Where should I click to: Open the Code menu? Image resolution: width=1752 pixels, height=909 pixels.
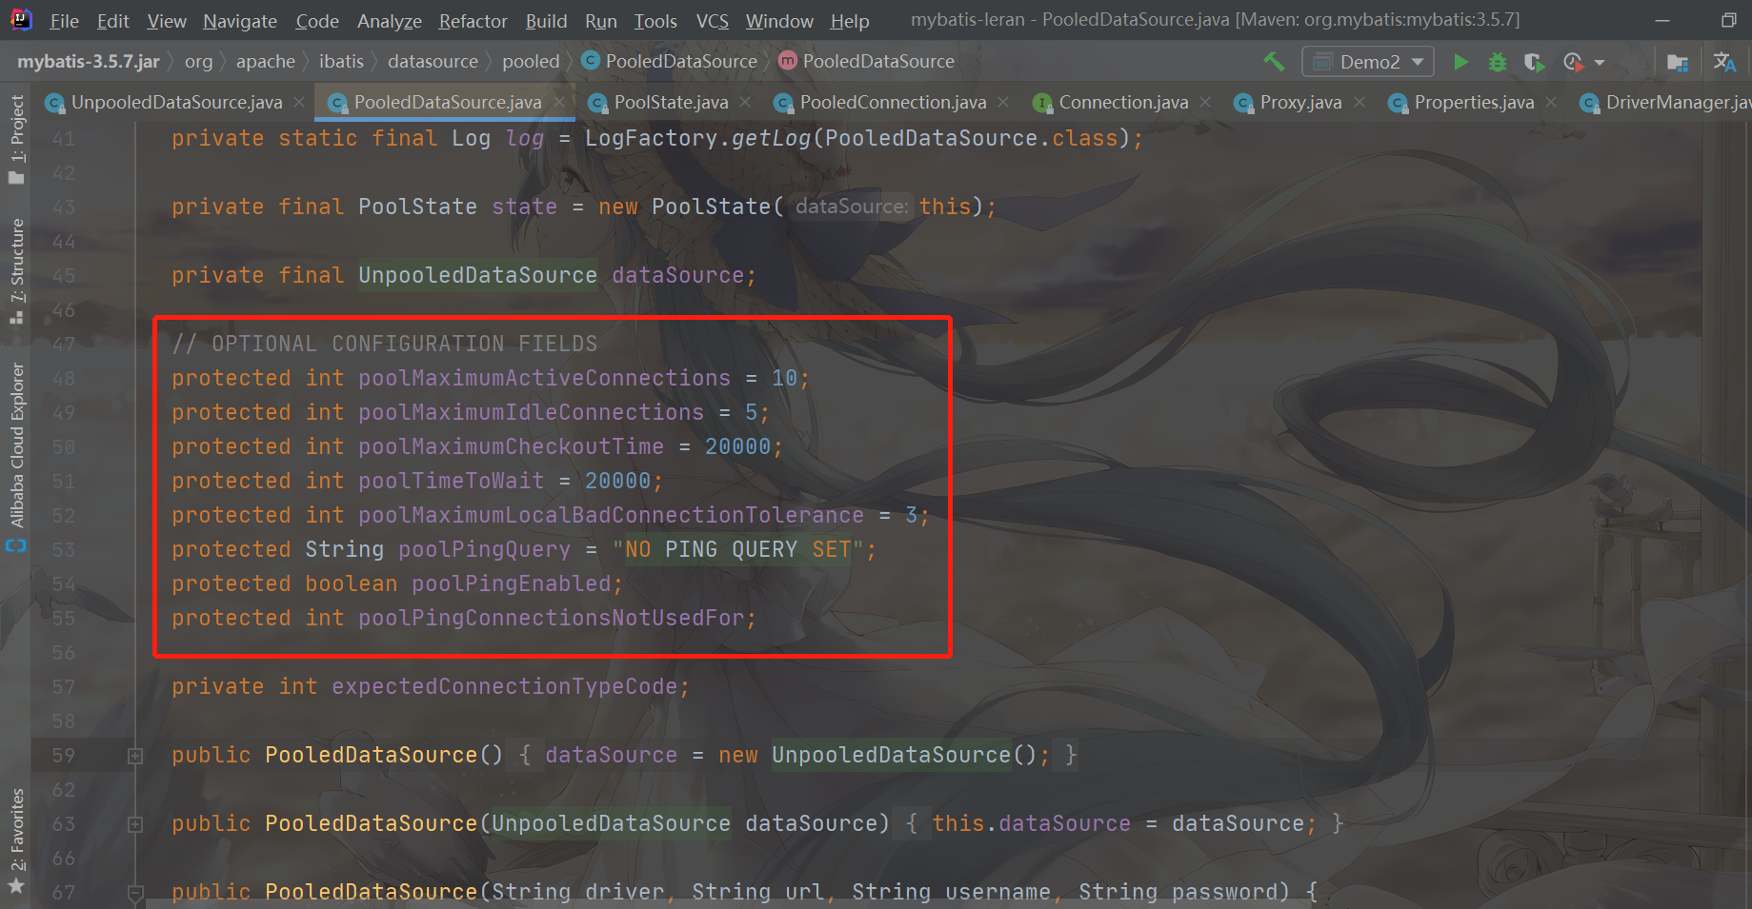click(x=317, y=21)
